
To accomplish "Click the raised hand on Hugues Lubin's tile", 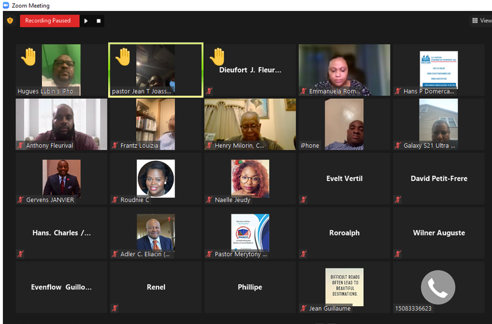I will pos(29,57).
